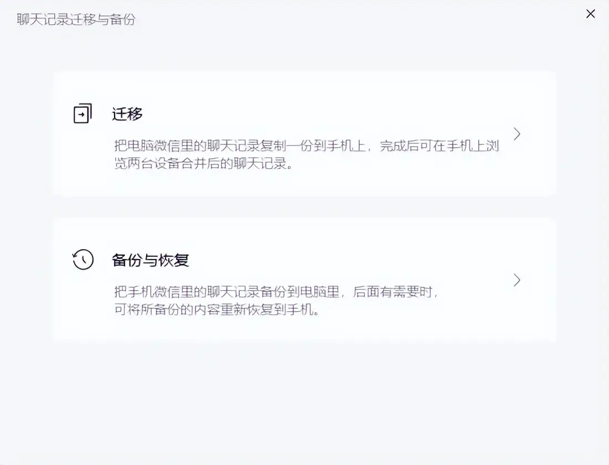
Task: Select the overlapping-pages migration symbol
Action: pos(82,112)
